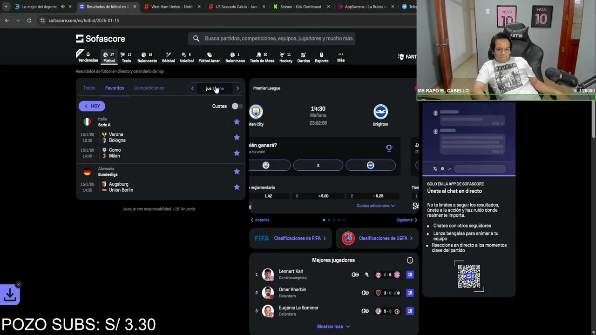596x335 pixels.
Task: Open Eugénie Le Sommer player row
Action: pyautogui.click(x=333, y=311)
